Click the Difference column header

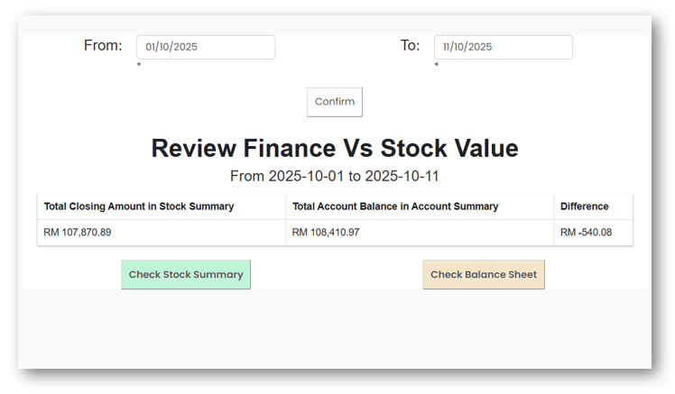594,206
